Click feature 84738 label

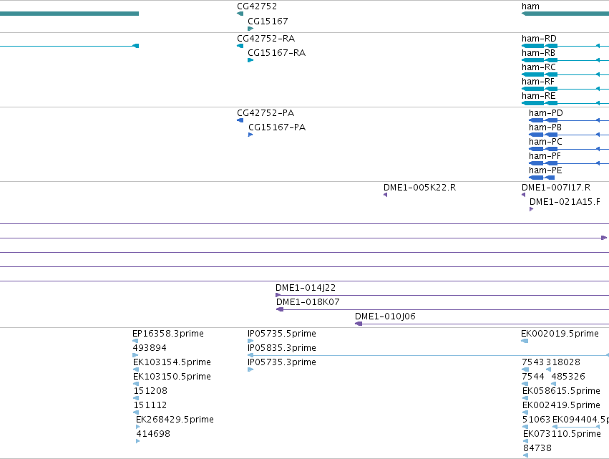537,448
